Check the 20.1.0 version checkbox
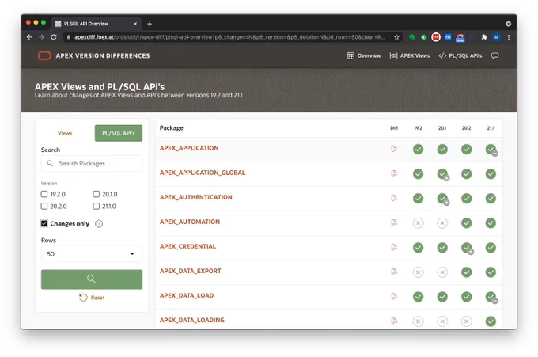 (97, 194)
